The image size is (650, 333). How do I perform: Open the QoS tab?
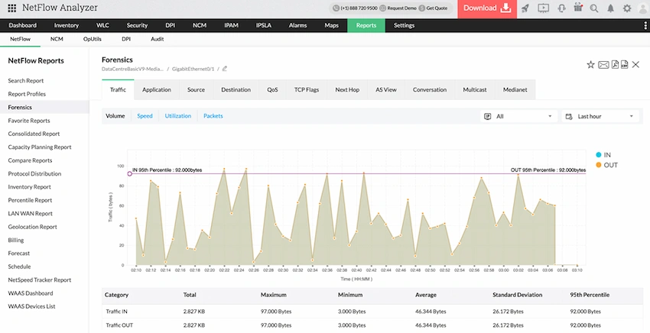[x=272, y=89]
